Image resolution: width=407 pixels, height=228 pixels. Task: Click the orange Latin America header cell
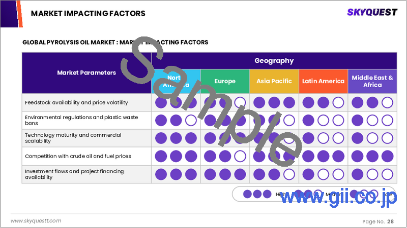(323, 81)
